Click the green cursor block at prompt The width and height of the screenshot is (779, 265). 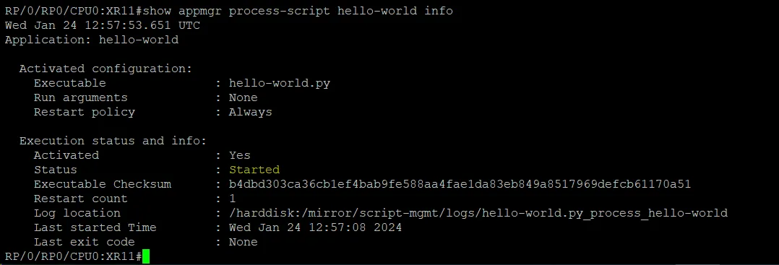coord(145,256)
